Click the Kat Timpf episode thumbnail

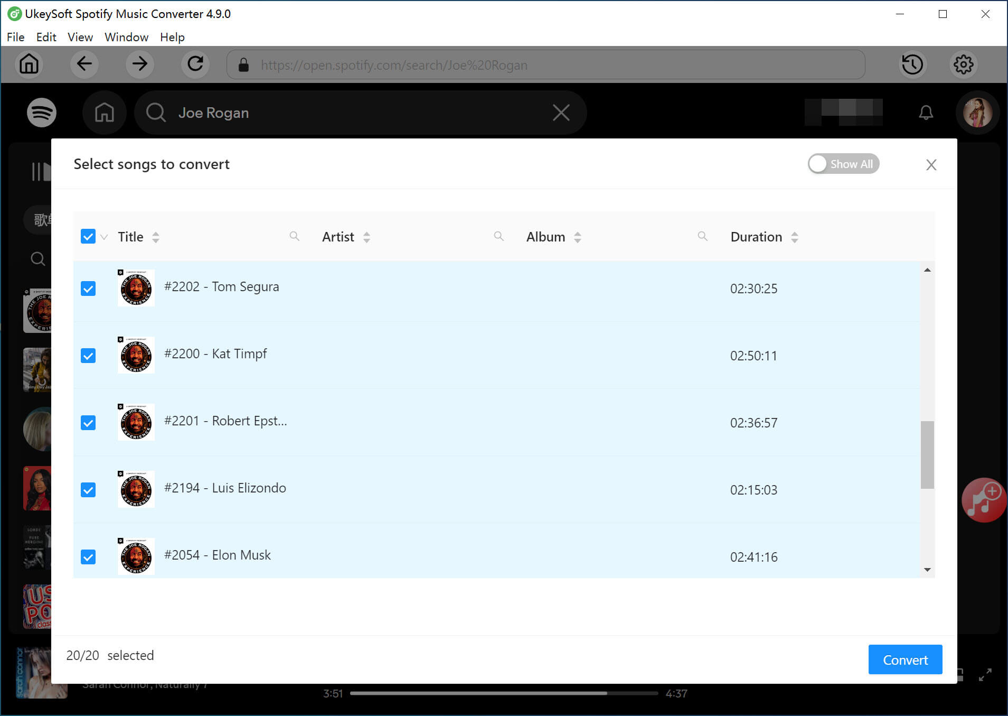(x=136, y=355)
